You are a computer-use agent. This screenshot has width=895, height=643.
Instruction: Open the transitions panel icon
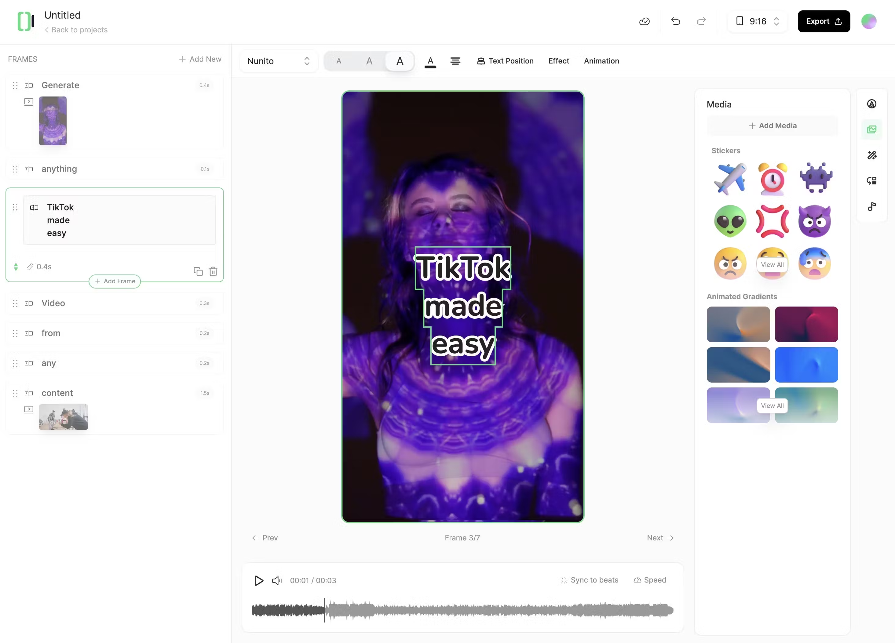click(x=872, y=180)
